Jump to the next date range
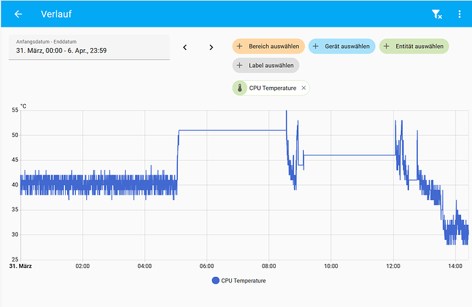 (211, 47)
